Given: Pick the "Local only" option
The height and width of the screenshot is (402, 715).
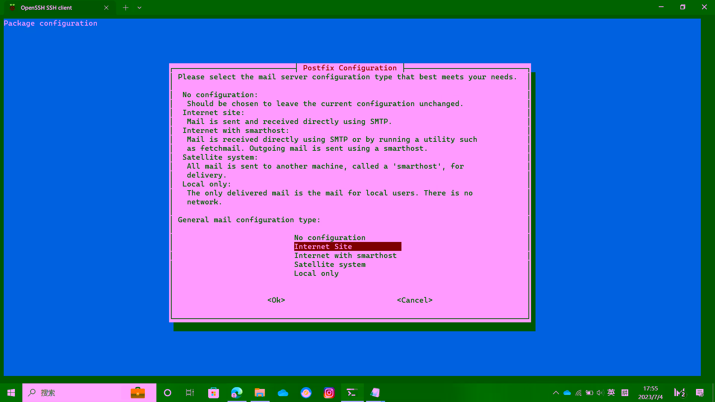Looking at the screenshot, I should click(316, 273).
